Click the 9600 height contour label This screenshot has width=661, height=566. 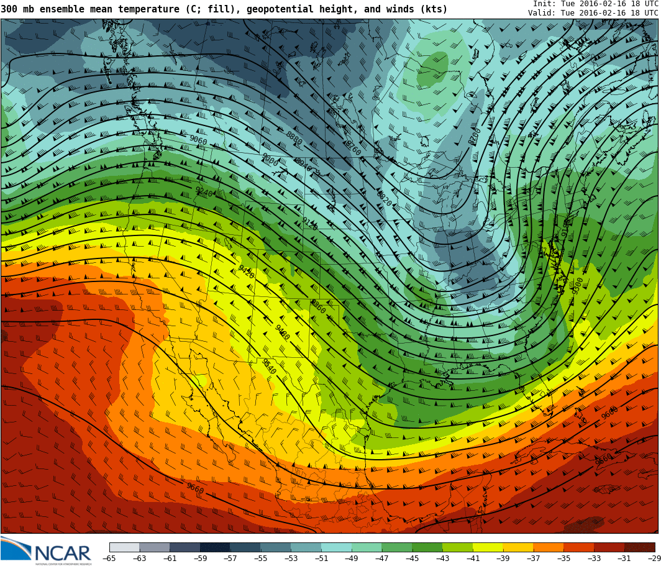[609, 413]
